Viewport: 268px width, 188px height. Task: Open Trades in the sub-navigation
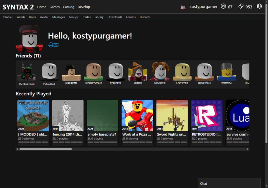click(x=86, y=17)
